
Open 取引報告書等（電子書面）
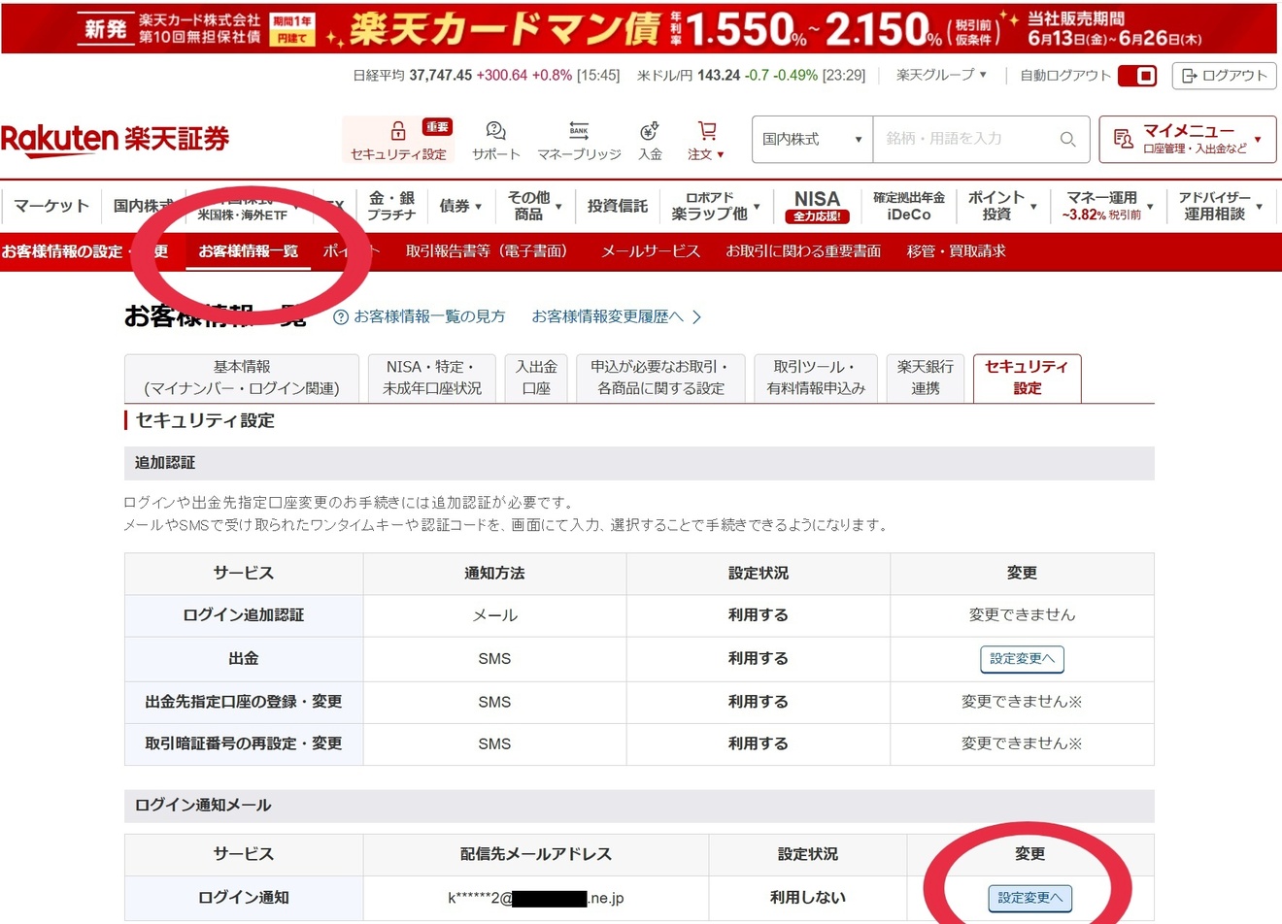click(x=487, y=251)
